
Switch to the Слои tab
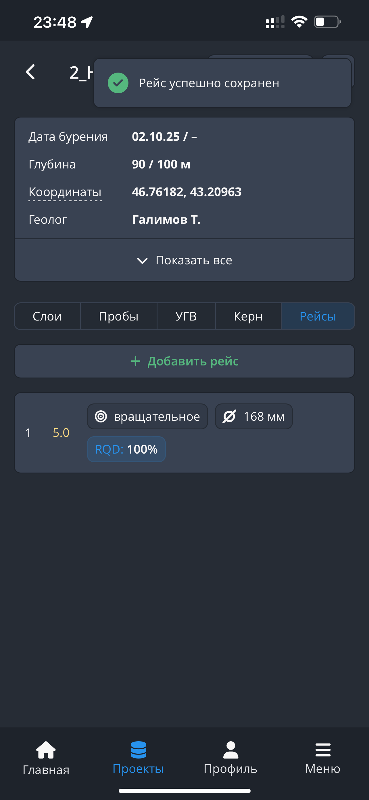point(47,316)
